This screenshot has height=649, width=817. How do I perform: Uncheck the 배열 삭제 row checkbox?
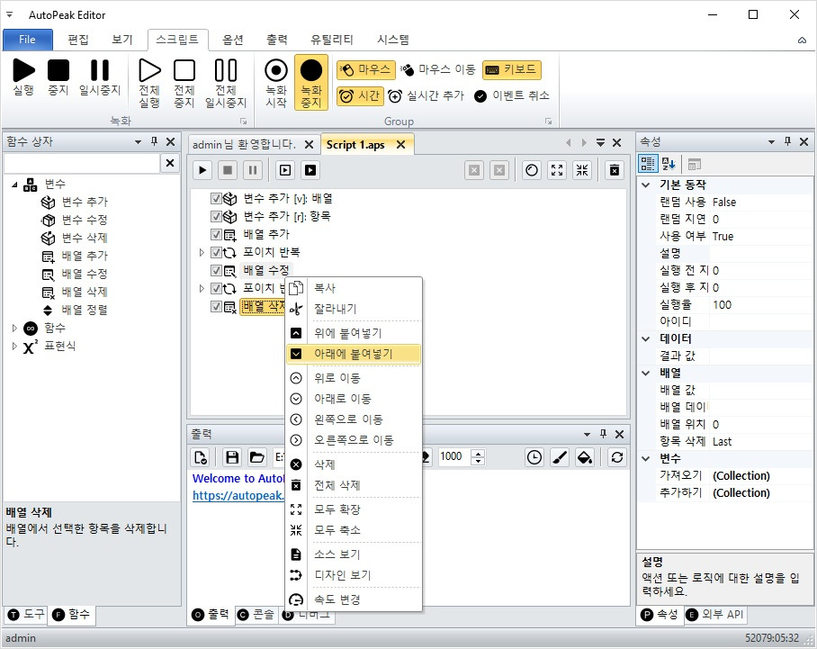(216, 307)
